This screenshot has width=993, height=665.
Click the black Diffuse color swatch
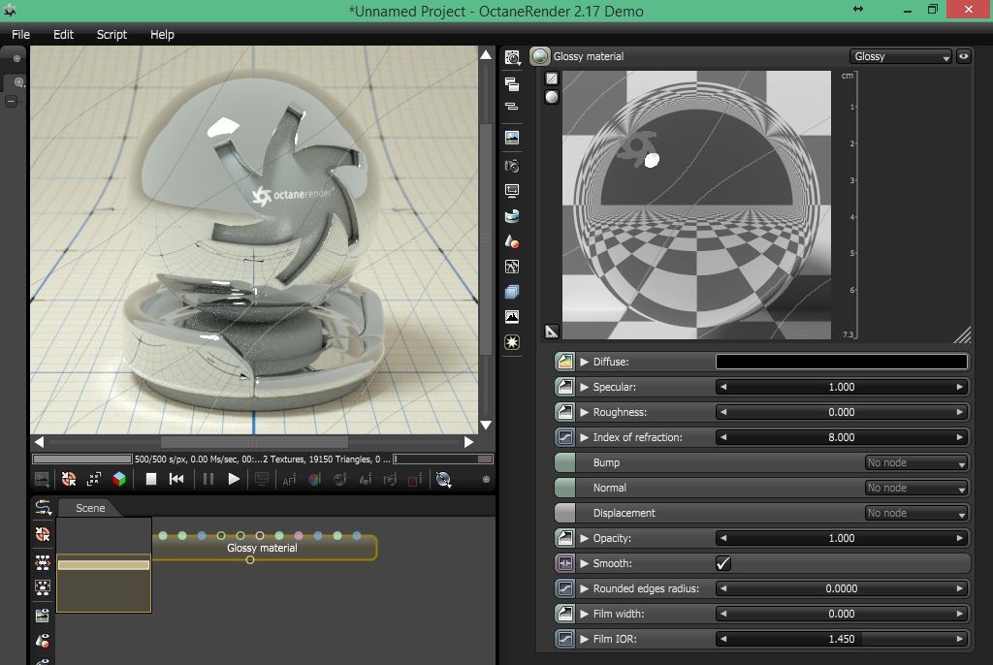[x=842, y=362]
